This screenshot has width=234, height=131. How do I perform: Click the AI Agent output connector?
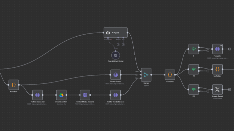pos(127,33)
